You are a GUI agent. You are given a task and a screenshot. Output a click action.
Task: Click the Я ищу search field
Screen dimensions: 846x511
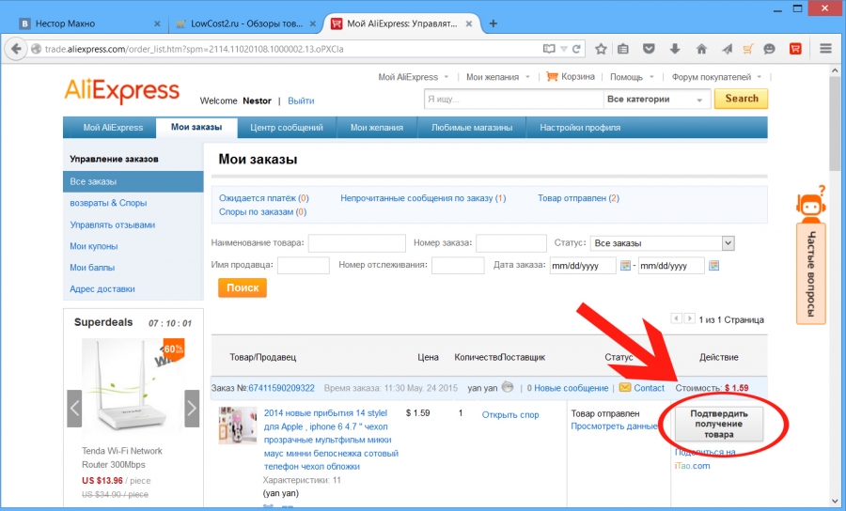[513, 100]
